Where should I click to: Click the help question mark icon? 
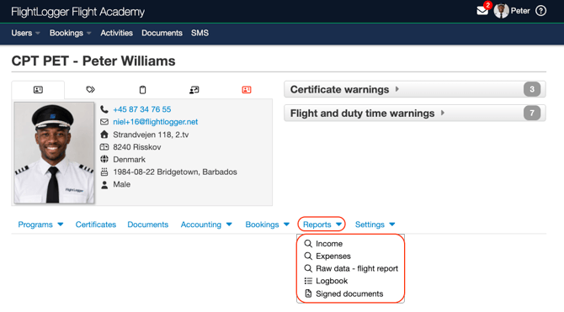point(540,11)
